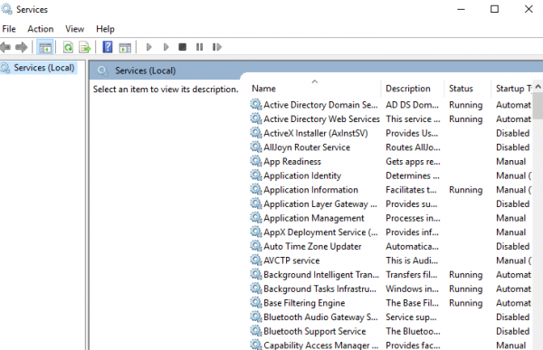
Task: Click gear icon of Application Management row
Action: [x=256, y=218]
